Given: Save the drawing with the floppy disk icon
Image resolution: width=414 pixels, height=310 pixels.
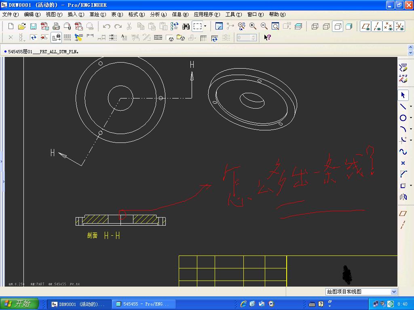Looking at the screenshot, I should pos(33,26).
